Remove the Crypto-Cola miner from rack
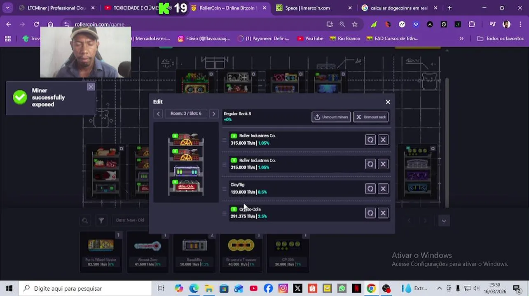Viewport: 529px width, 296px height. [383, 213]
